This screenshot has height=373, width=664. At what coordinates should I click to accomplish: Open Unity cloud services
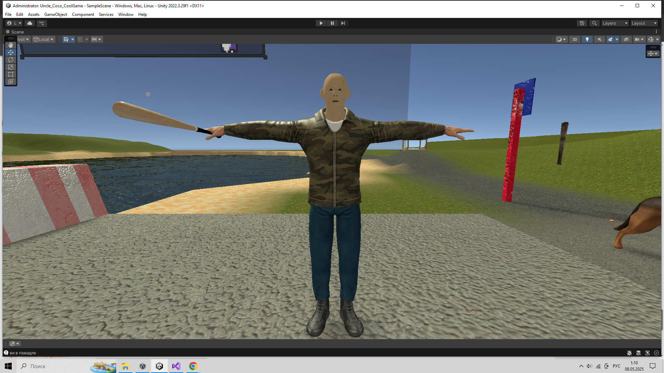point(30,23)
